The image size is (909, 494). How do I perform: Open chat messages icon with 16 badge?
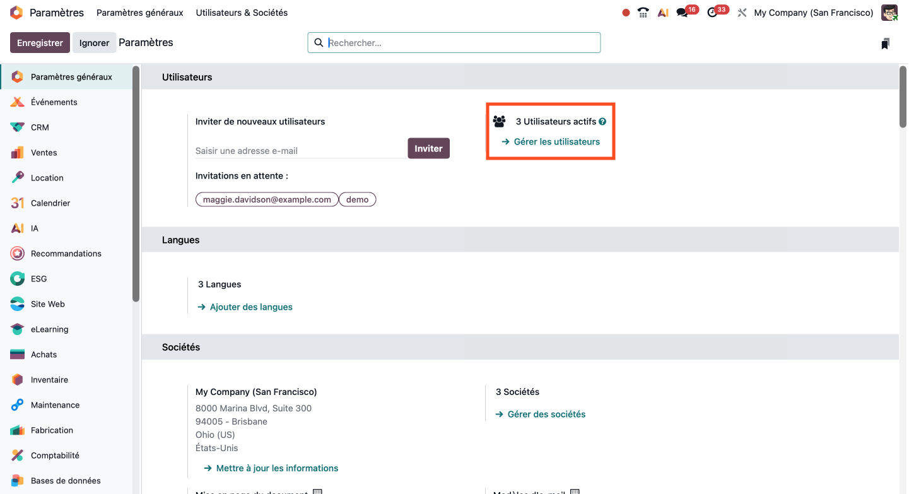[683, 13]
